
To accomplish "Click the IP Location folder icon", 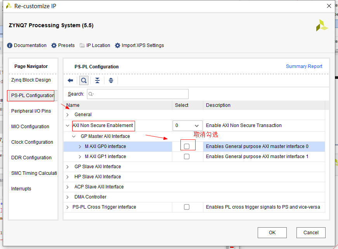I will (x=82, y=45).
